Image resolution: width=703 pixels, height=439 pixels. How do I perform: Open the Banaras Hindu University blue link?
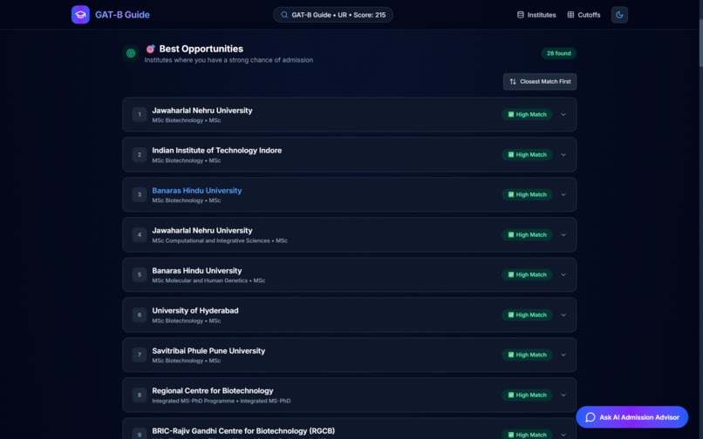pos(196,191)
